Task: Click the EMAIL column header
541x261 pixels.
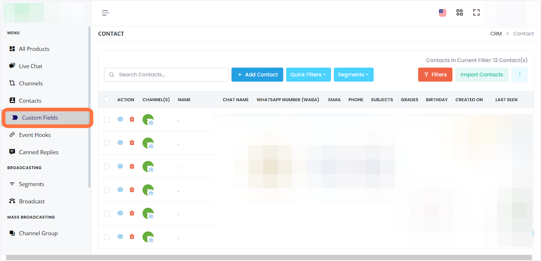Action: tap(335, 100)
